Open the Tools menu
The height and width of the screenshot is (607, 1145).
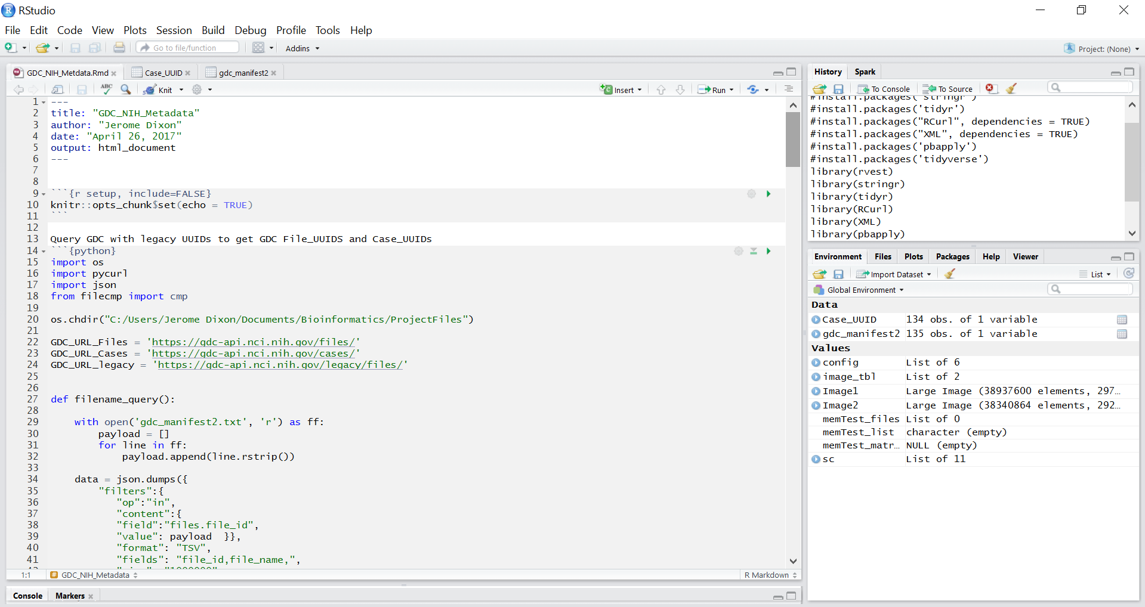328,30
